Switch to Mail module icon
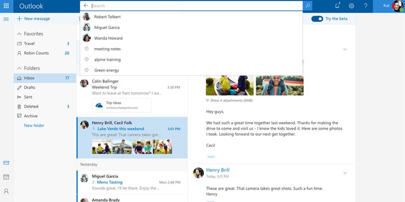 click(6, 163)
